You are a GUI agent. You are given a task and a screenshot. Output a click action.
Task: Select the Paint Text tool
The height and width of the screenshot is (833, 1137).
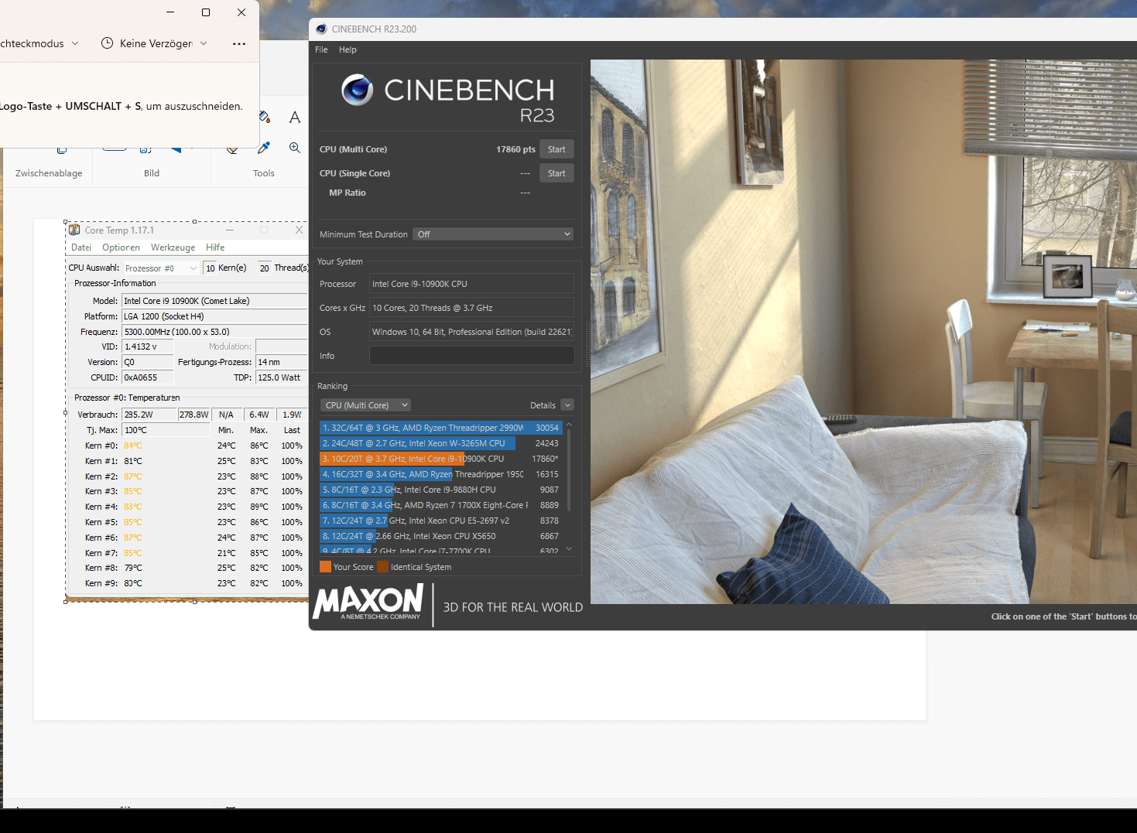point(295,117)
